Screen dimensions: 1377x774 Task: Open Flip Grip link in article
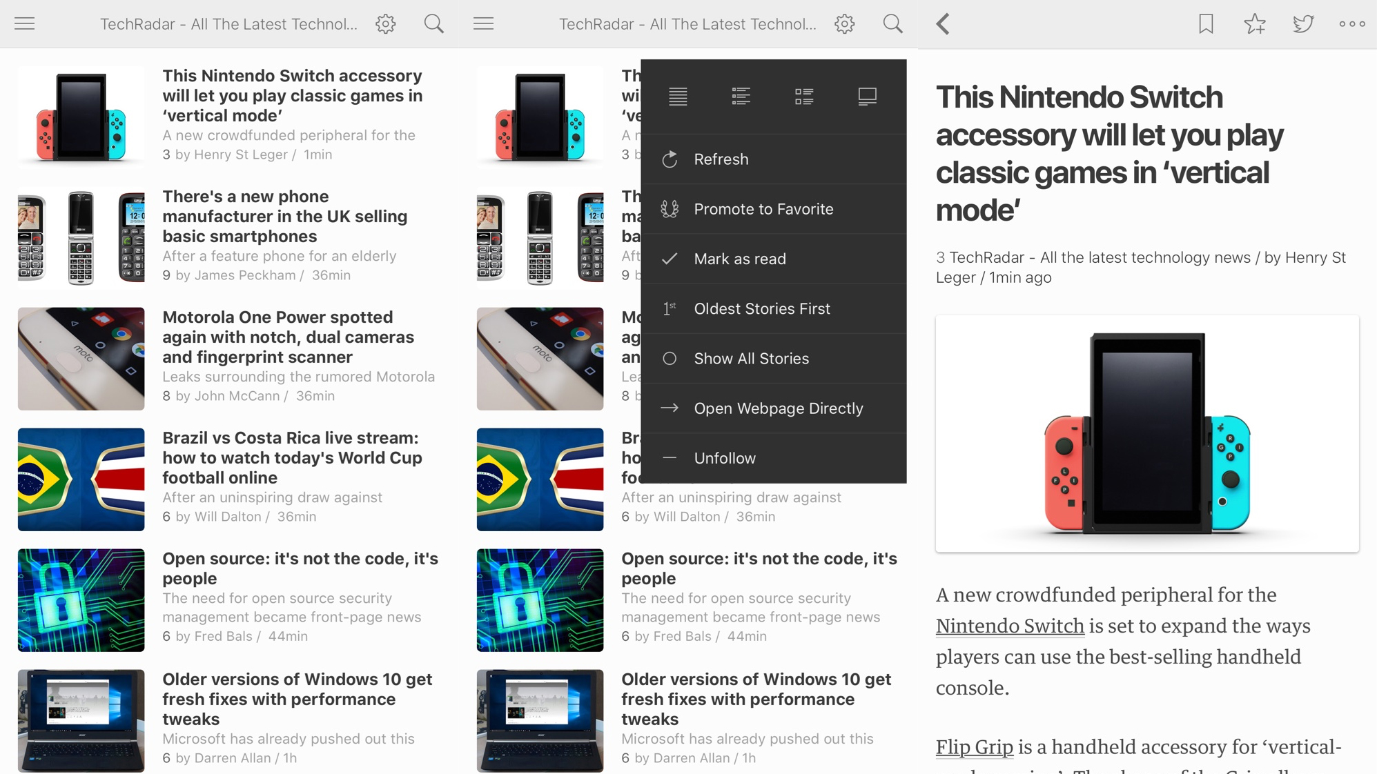click(975, 746)
